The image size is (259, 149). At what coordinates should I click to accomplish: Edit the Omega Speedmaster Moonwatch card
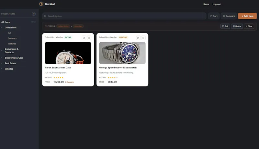pyautogui.click(x=138, y=38)
